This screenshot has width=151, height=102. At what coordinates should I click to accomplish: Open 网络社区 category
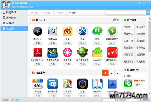click(x=128, y=55)
